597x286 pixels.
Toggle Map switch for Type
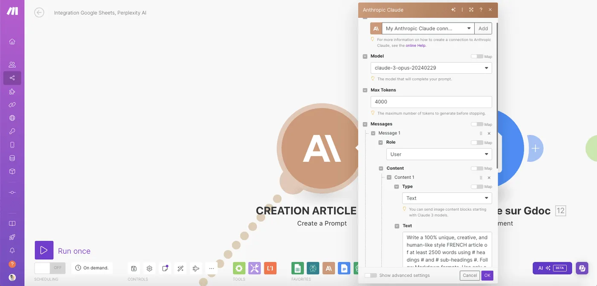(x=477, y=186)
